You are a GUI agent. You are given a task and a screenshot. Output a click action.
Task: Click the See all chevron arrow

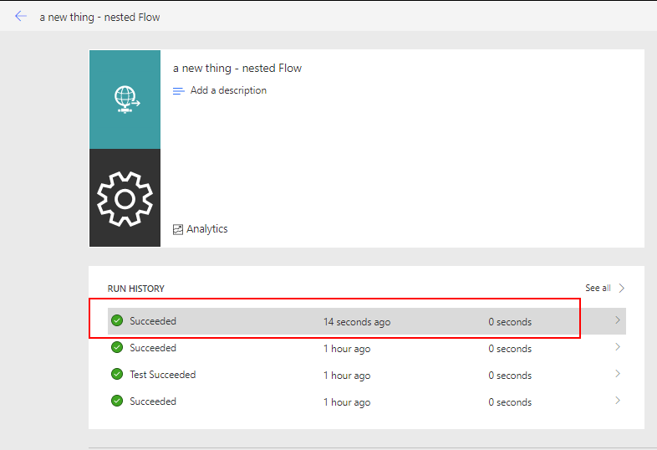(x=622, y=288)
